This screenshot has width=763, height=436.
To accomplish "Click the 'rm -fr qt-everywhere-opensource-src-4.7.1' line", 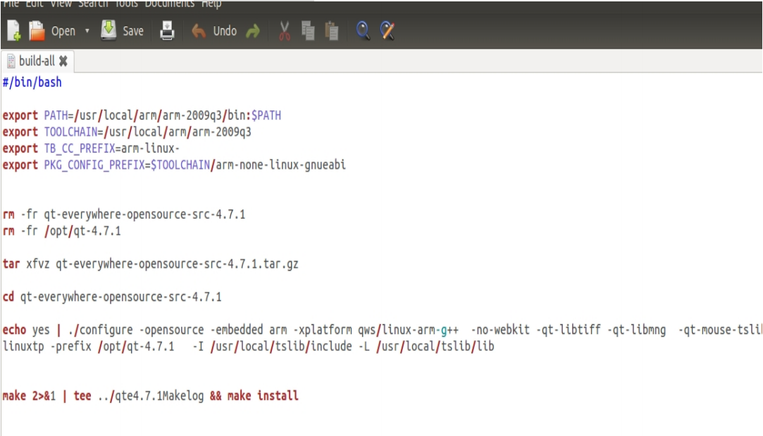I will [x=124, y=214].
